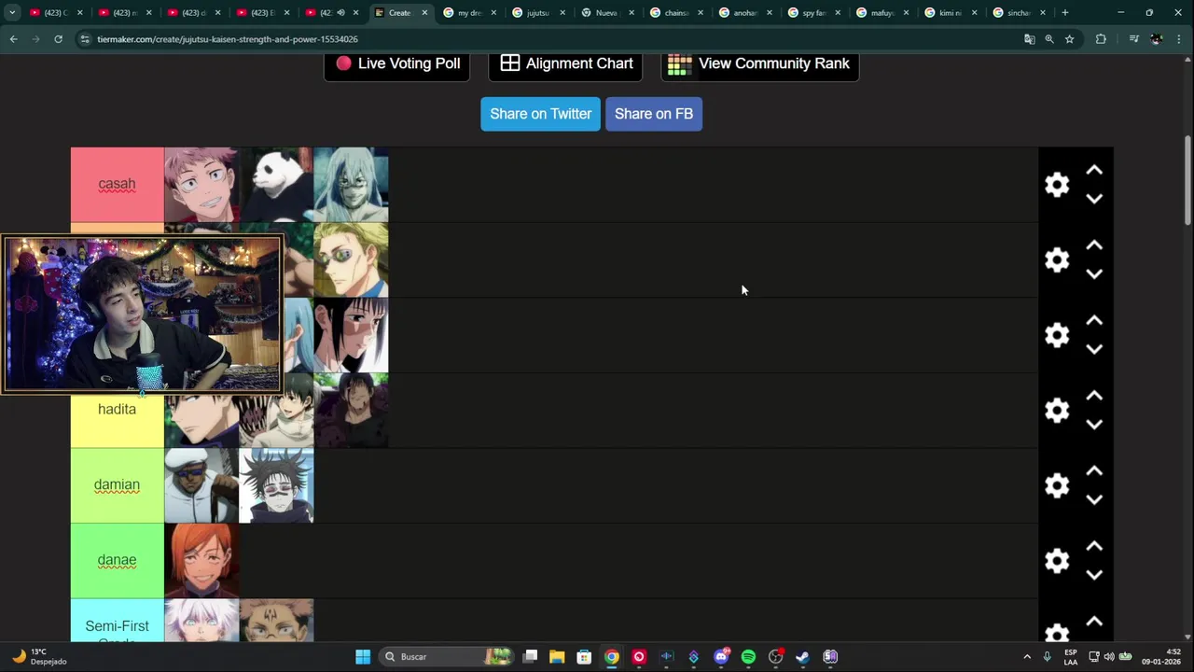
Task: Switch to the Create tiermaker tab
Action: coord(399,13)
